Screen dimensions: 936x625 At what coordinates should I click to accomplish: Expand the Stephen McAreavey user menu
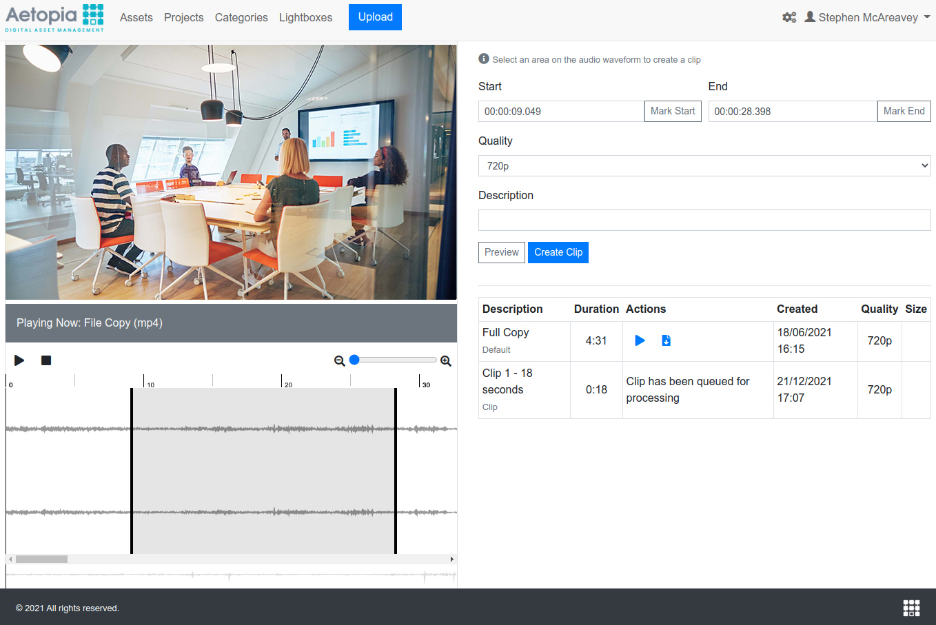pyautogui.click(x=868, y=17)
